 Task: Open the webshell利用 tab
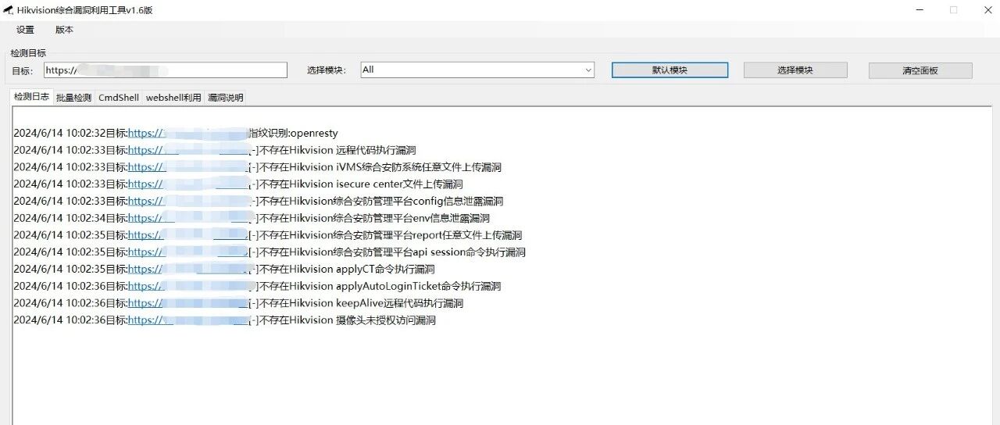coord(173,98)
